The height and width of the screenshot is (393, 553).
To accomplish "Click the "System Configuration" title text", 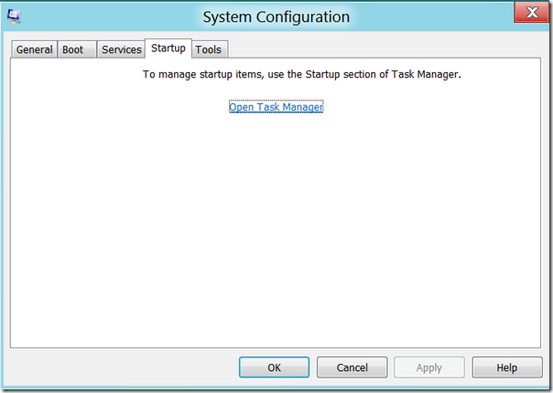I will 276,17.
